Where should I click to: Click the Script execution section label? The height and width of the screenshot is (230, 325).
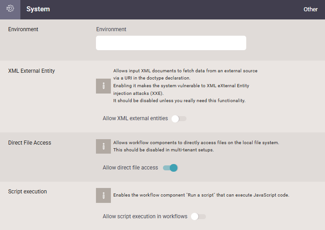(x=28, y=192)
